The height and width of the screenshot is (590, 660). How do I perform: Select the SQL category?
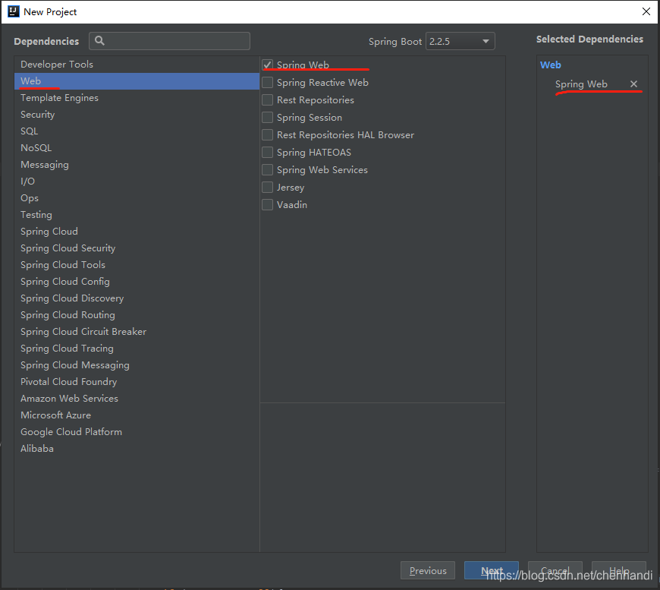pos(137,131)
